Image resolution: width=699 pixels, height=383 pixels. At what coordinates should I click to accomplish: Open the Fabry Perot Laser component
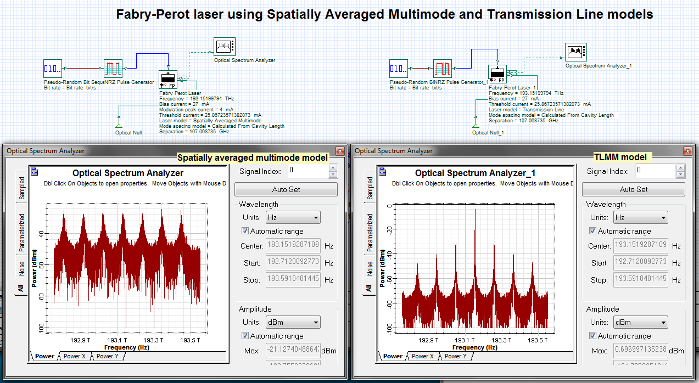point(167,78)
